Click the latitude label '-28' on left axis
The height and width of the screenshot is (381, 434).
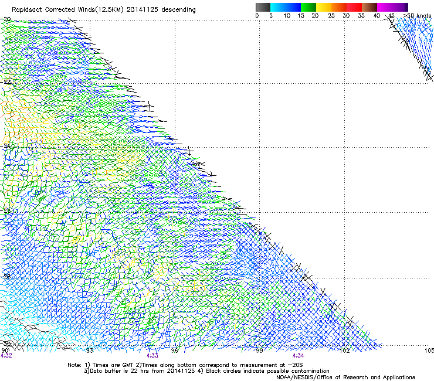click(x=6, y=277)
